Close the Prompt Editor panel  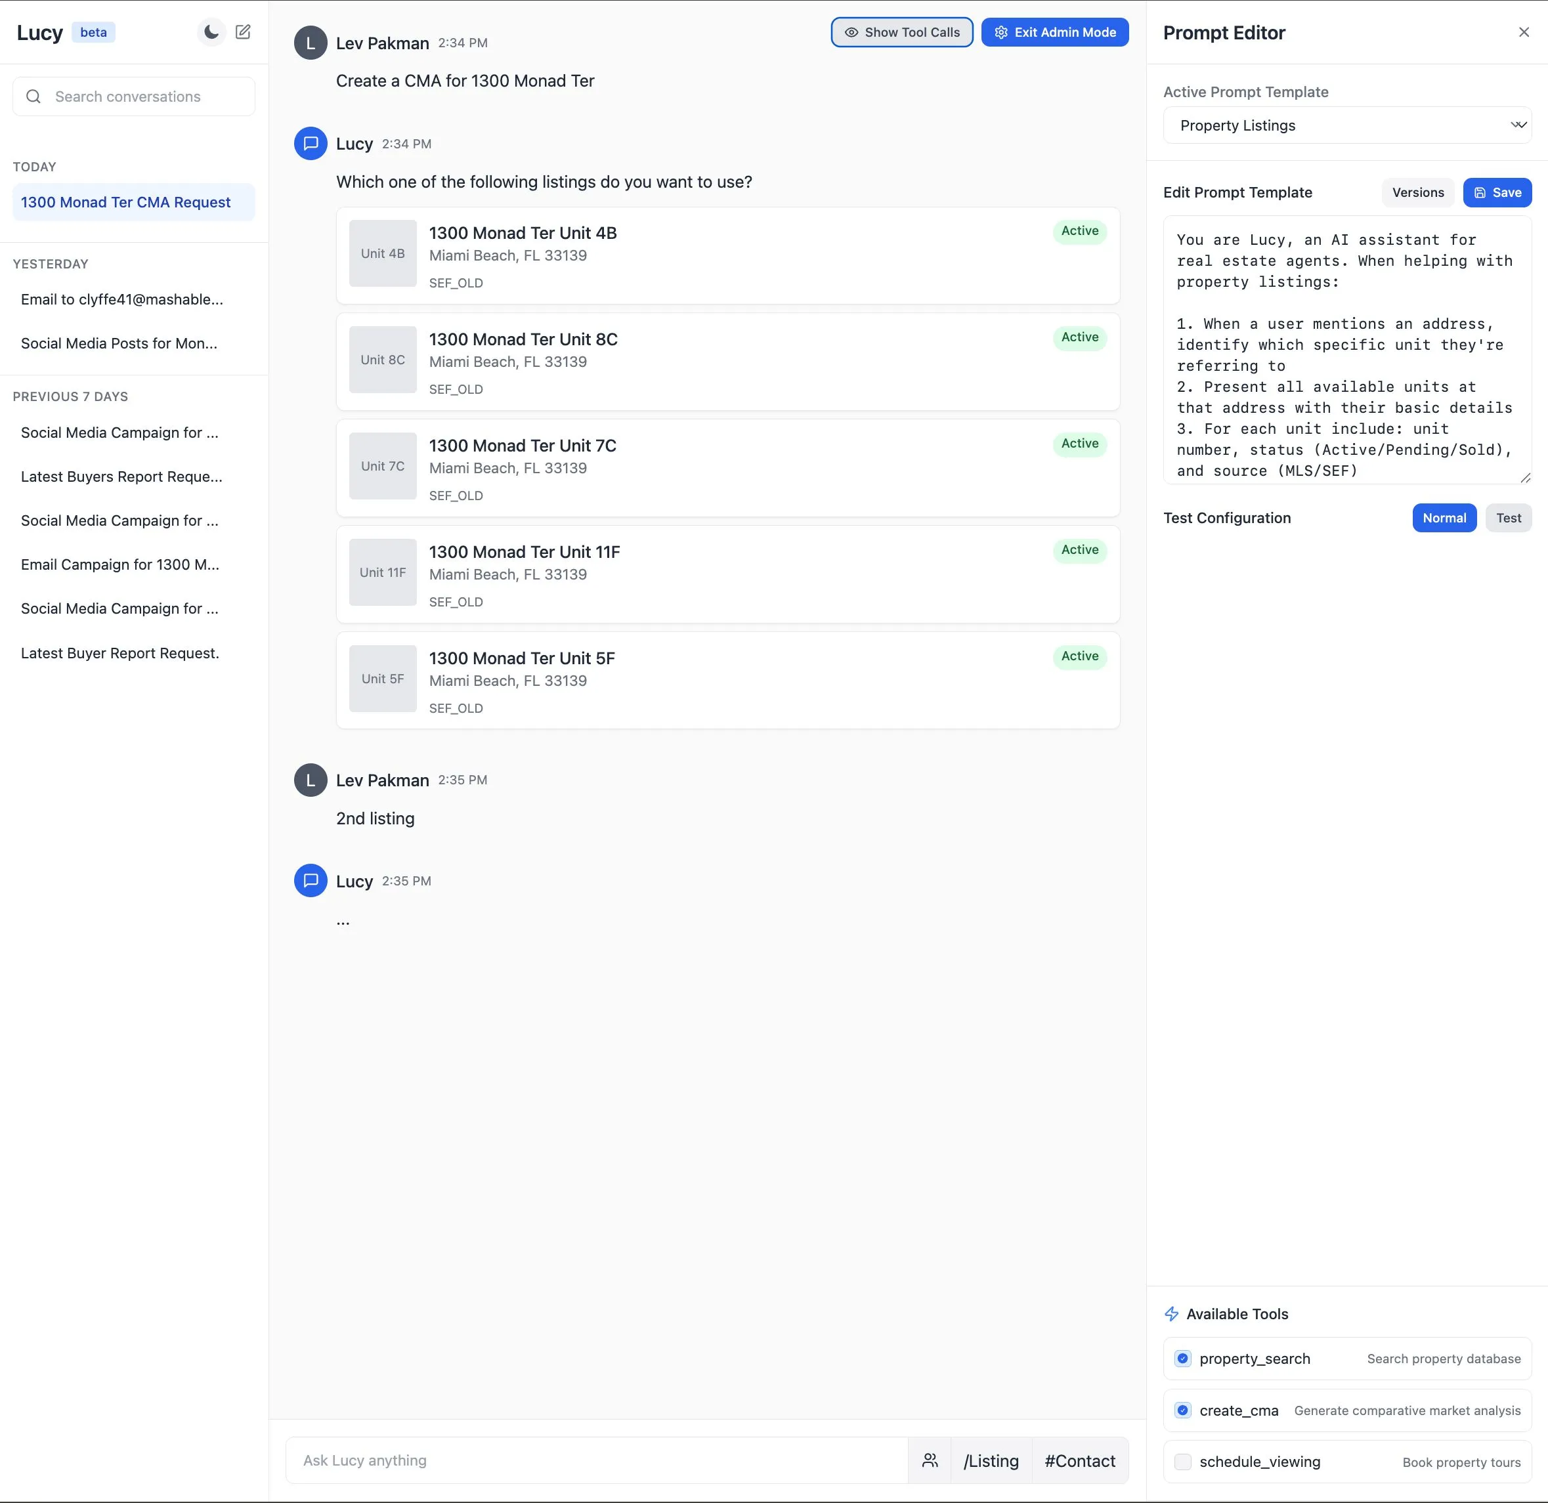(1524, 32)
